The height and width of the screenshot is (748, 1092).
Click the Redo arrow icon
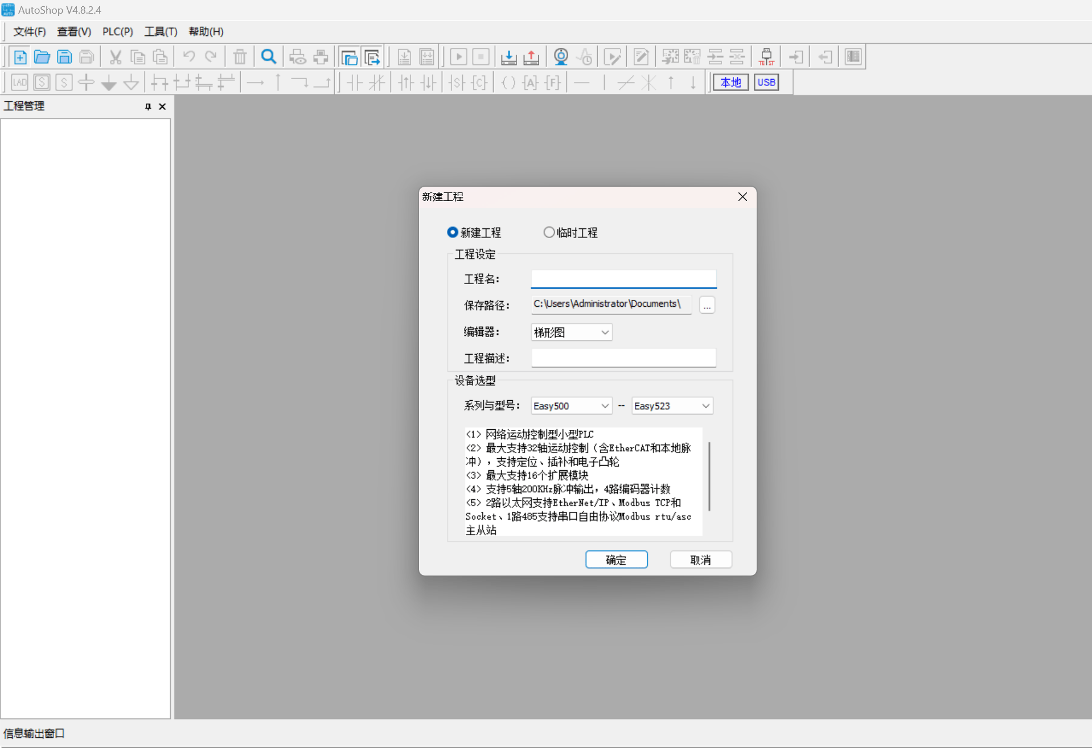click(x=211, y=57)
